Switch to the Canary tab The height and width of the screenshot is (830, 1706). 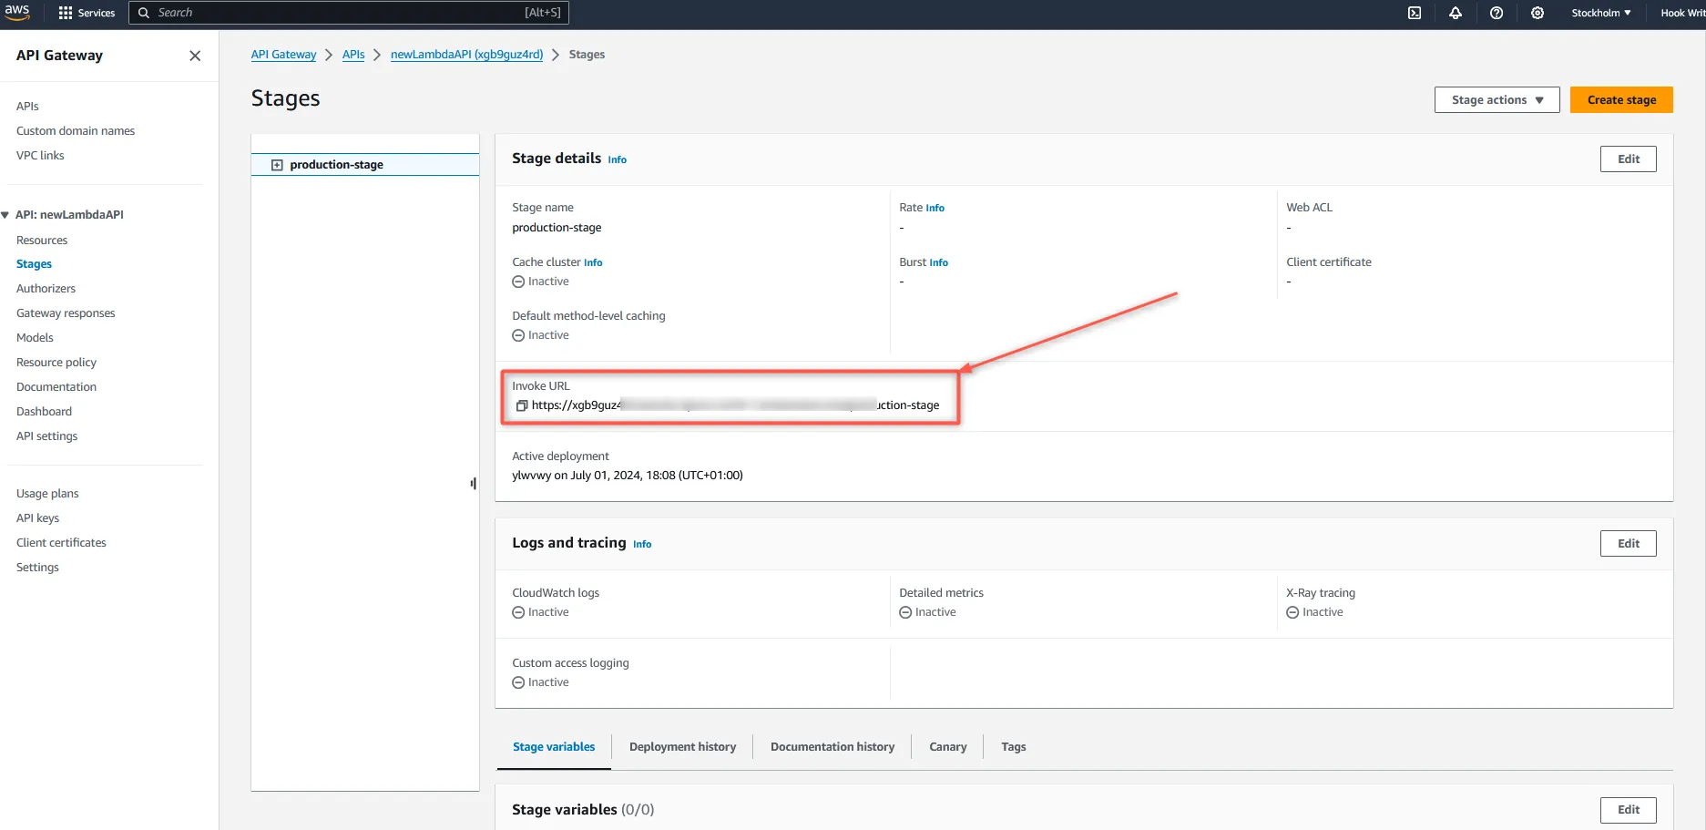coord(947,747)
